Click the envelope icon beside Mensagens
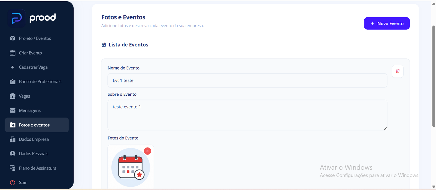The image size is (436, 190). click(x=13, y=110)
